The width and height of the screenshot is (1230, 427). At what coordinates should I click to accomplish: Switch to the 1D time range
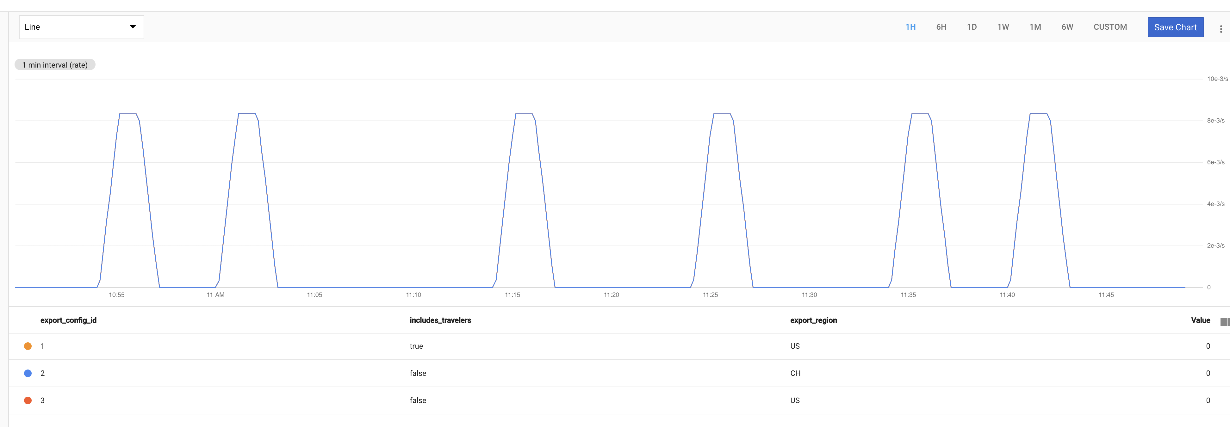click(x=972, y=27)
